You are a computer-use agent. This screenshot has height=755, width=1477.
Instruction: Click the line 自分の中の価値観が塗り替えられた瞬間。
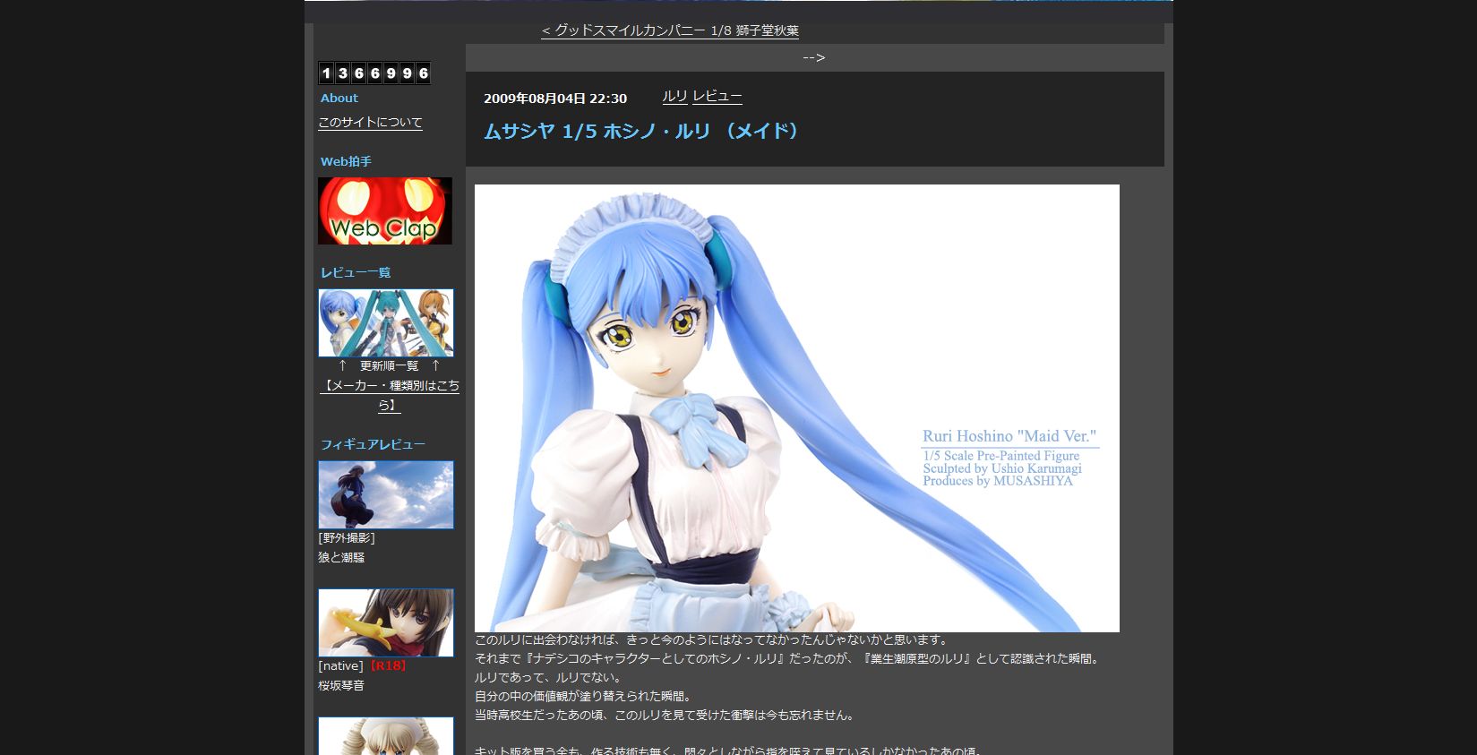click(583, 697)
